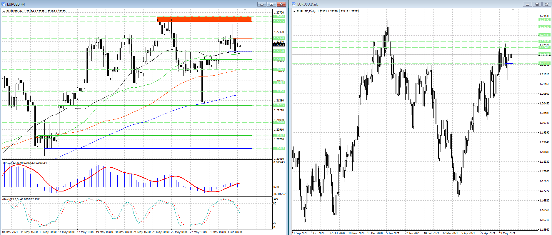Click the green 1.22120 price label
The height and width of the screenshot is (235, 552).
click(x=279, y=51)
